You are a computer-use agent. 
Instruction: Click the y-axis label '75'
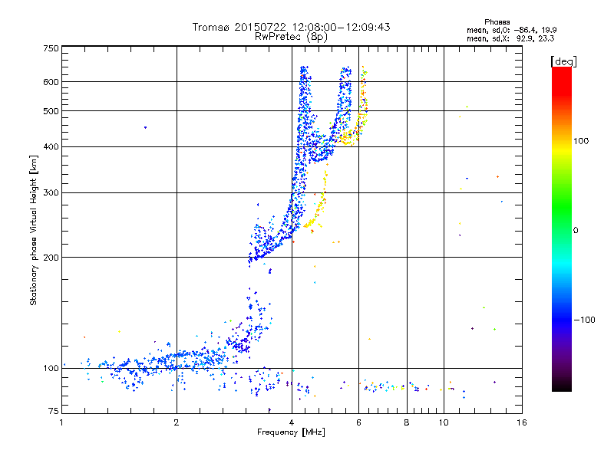tap(54, 411)
